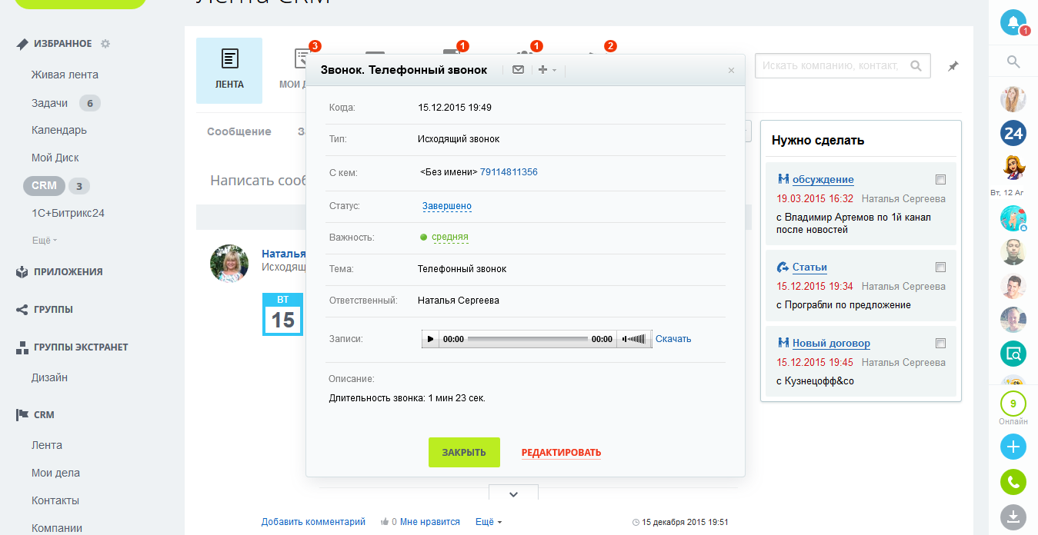The height and width of the screenshot is (535, 1038).
Task: Click the CRM flag icon in sidebar
Action: 22,414
